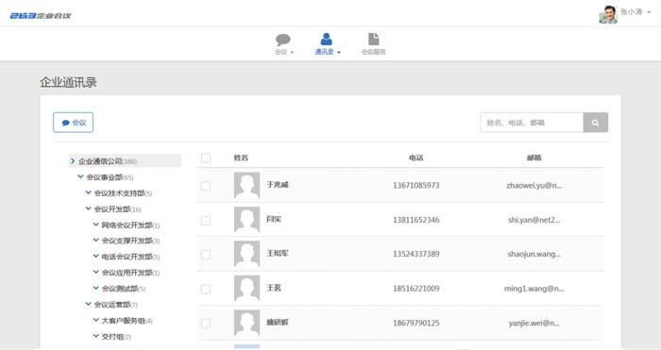Open the dropdown caret next to 会议 tab
This screenshot has height=350, width=661.
[x=292, y=53]
